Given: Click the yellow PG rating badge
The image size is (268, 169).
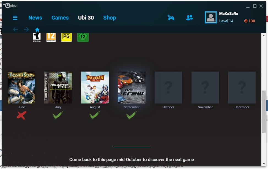Looking at the screenshot, I should point(67,37).
